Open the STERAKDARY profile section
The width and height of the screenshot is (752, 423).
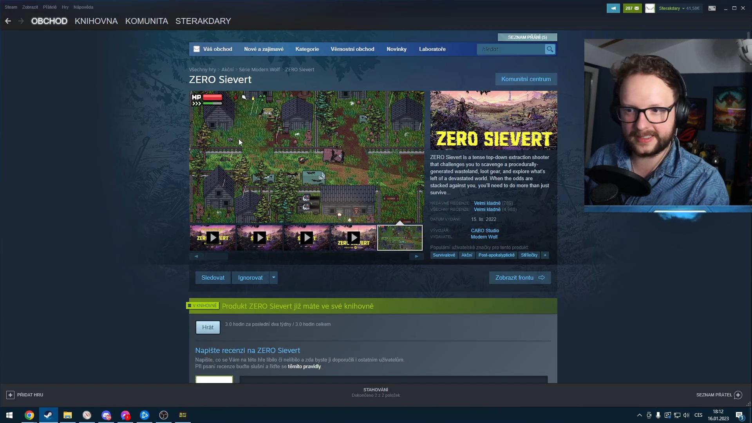point(203,21)
